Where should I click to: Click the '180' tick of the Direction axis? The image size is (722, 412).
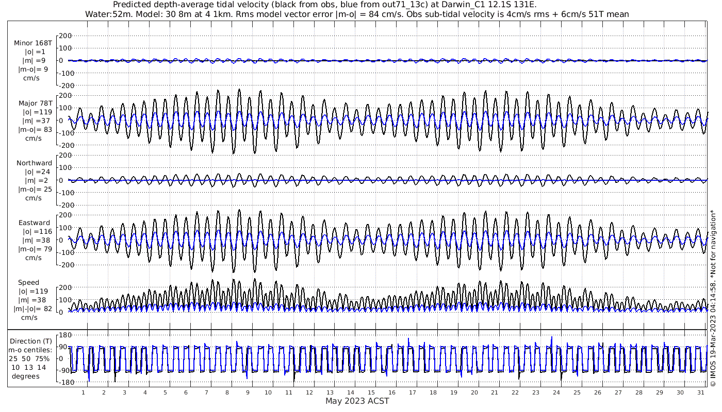[x=64, y=335]
